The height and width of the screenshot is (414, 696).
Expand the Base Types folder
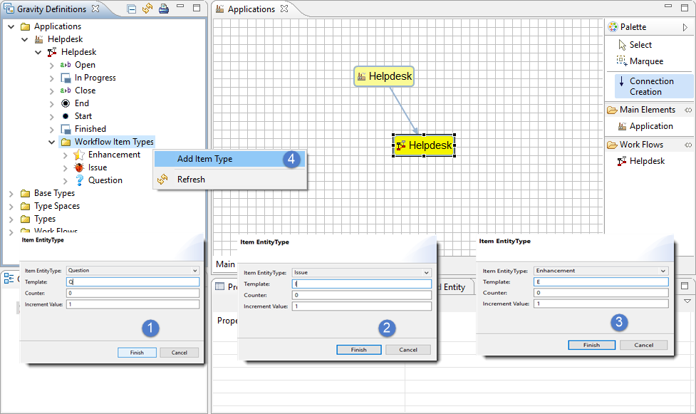(x=11, y=193)
